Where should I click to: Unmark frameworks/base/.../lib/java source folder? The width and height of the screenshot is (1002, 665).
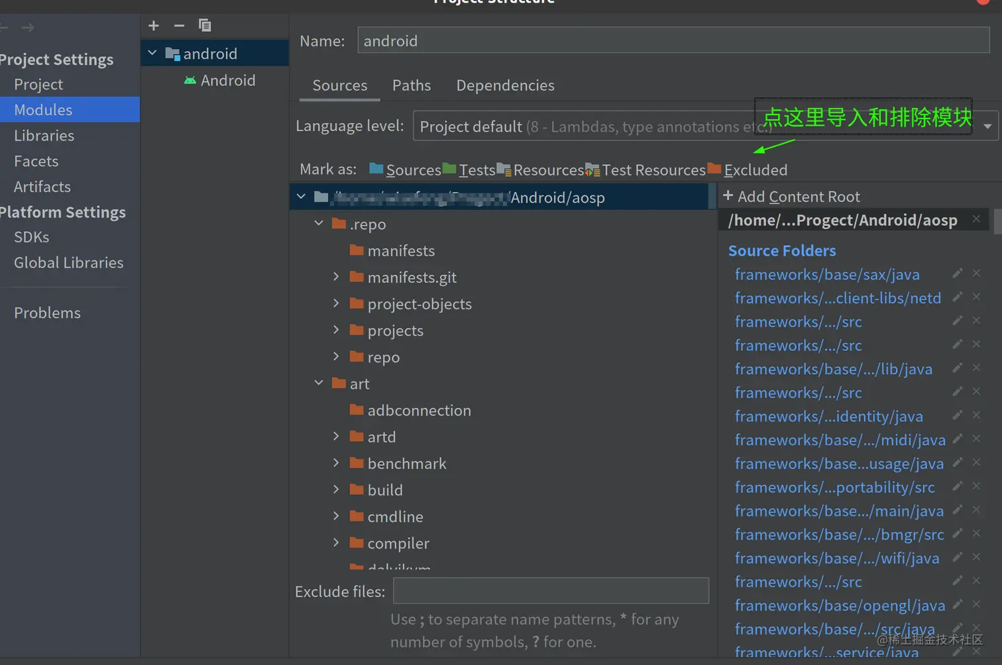point(976,368)
